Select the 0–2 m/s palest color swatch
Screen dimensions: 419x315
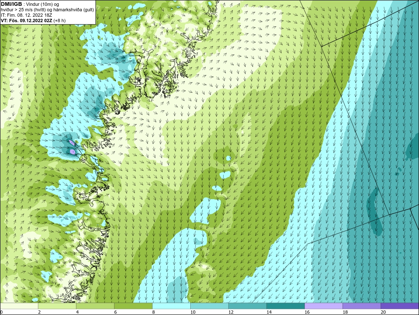coord(19,306)
